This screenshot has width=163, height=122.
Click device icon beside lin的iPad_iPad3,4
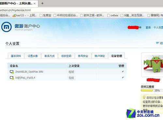12,78
